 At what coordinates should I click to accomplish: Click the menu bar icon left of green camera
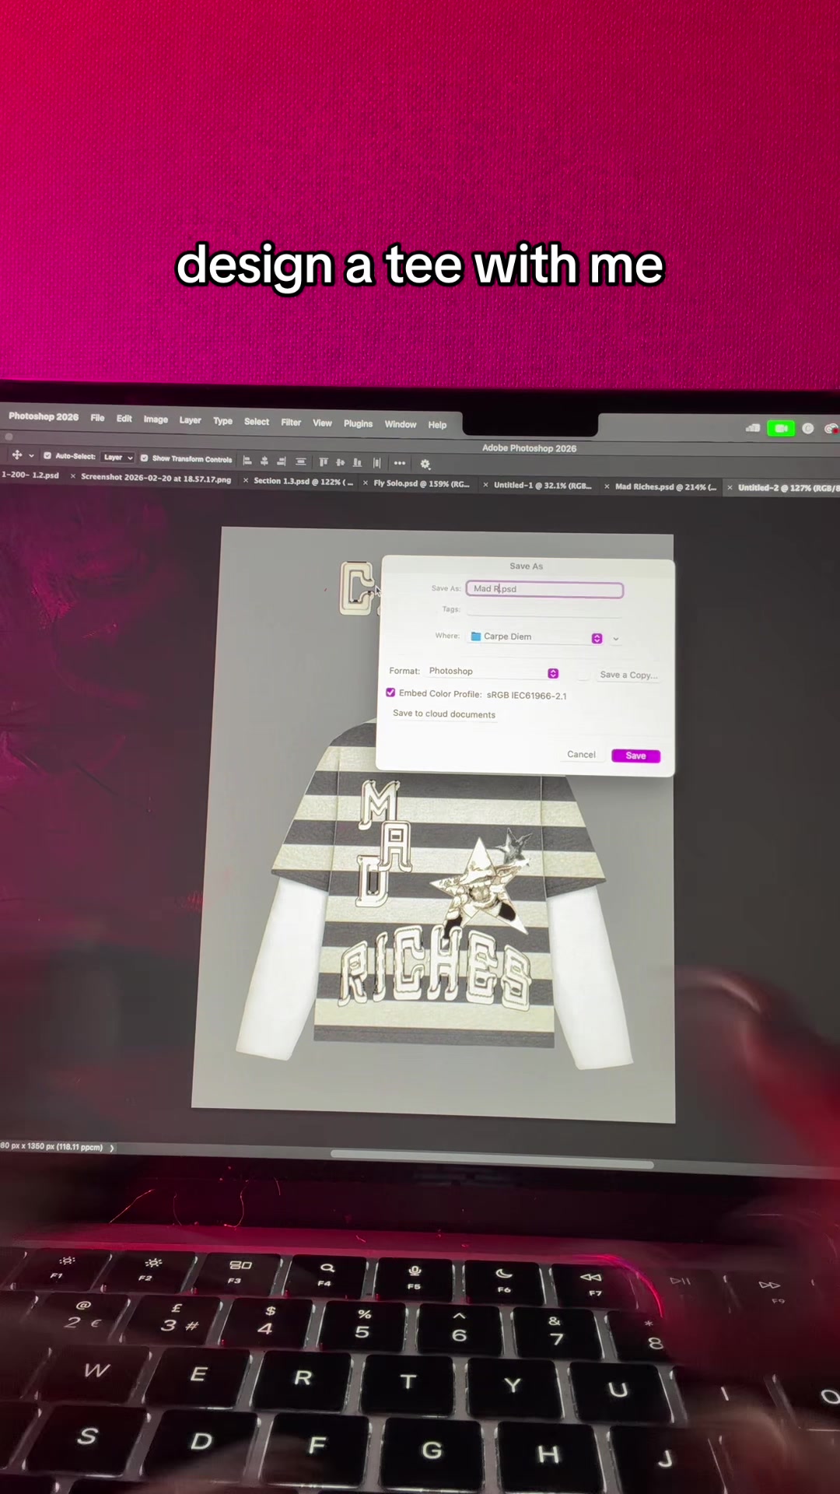(x=753, y=428)
